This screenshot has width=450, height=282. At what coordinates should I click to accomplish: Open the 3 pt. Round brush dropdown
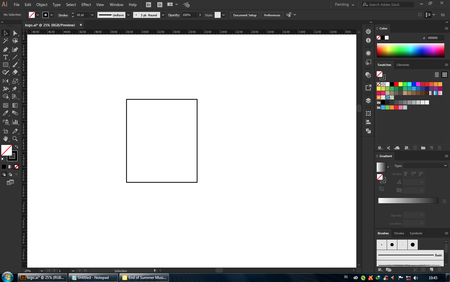pyautogui.click(x=163, y=15)
